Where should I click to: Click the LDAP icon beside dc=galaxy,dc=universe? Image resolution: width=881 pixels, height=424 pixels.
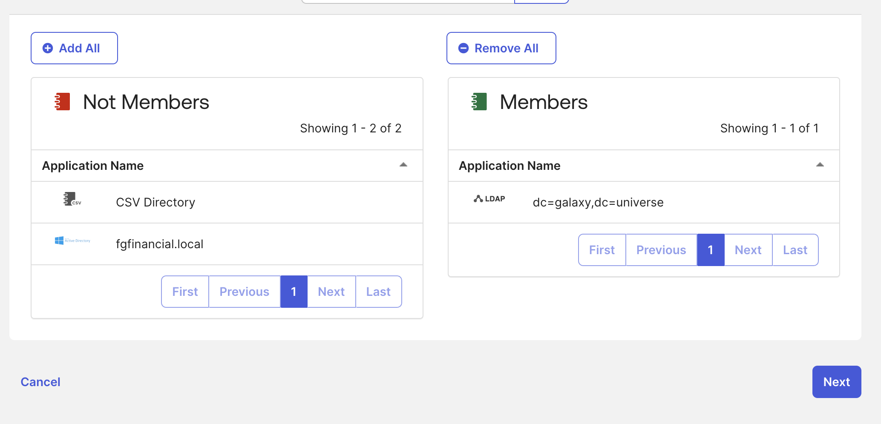(x=489, y=199)
